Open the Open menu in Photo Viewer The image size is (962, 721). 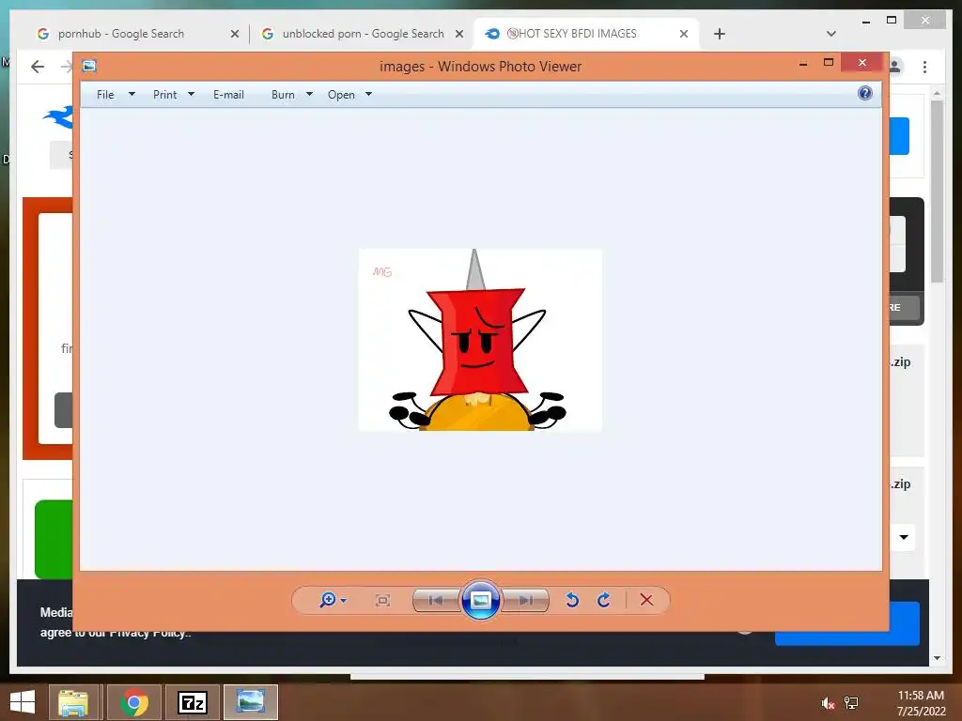341,95
